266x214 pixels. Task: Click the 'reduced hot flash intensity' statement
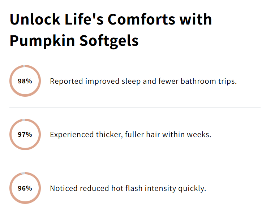pyautogui.click(x=128, y=188)
